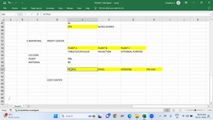
Task: Click the horizontal scrollbar right arrow
Action: (208, 106)
